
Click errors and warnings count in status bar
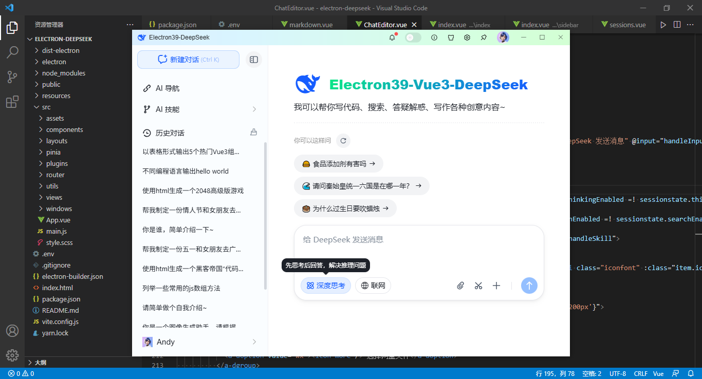(x=21, y=373)
